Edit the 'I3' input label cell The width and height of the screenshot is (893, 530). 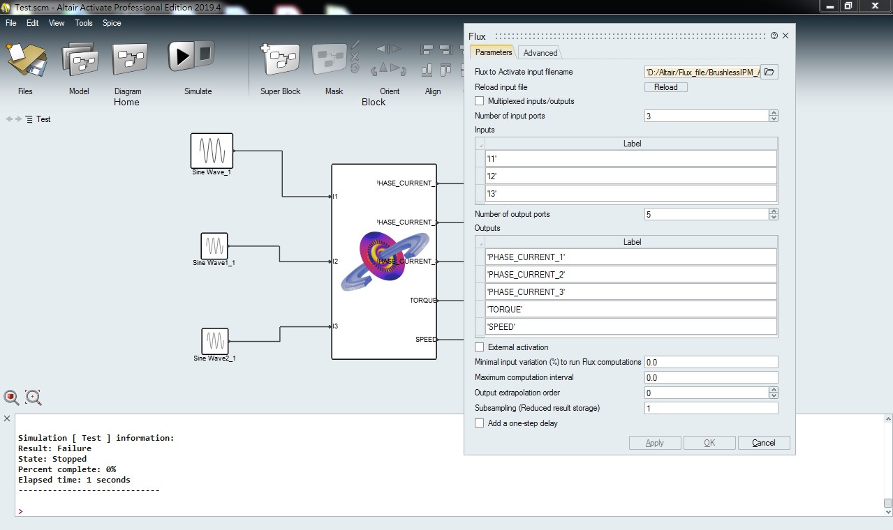(631, 193)
